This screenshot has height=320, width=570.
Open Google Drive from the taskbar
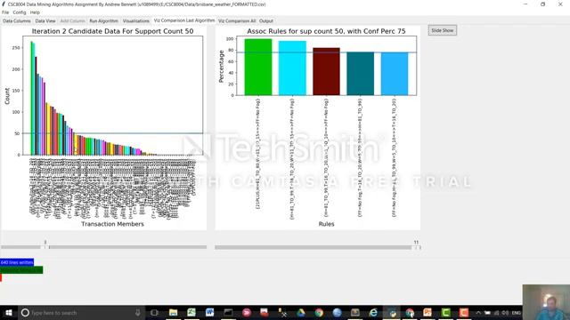[301, 312]
